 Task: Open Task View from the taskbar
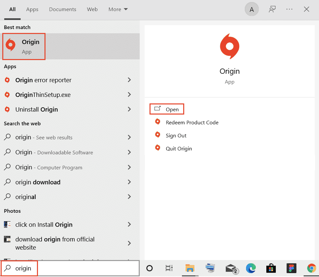(x=169, y=268)
